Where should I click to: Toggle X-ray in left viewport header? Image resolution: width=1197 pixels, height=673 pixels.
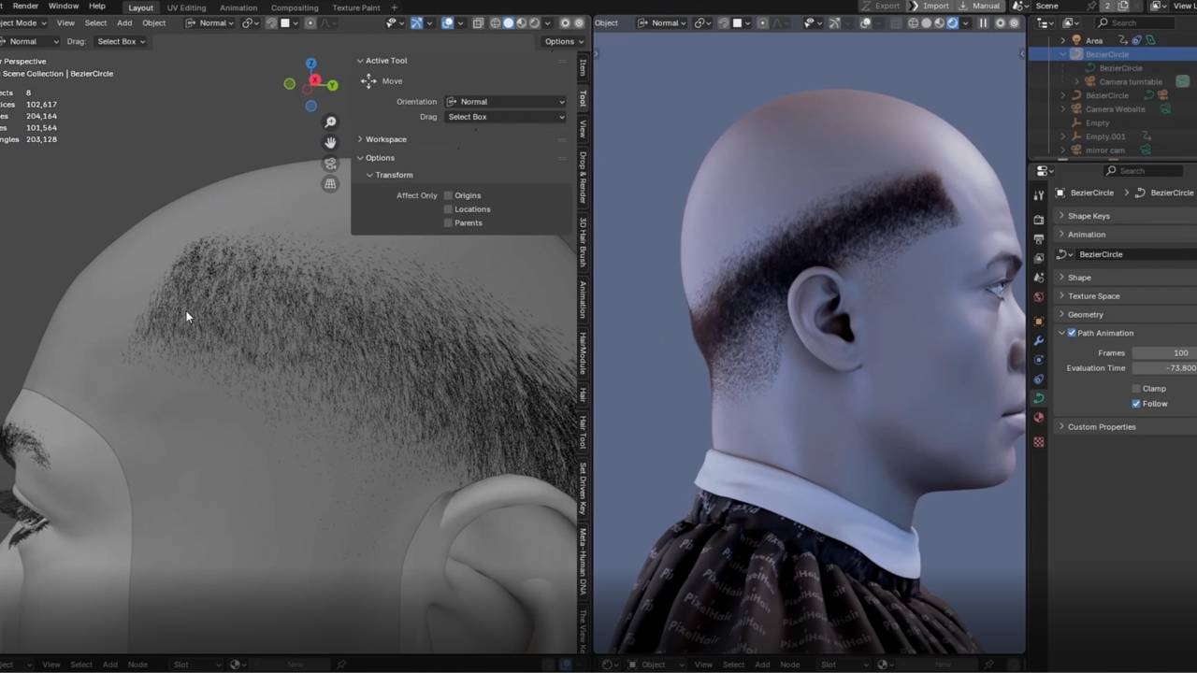tap(479, 22)
